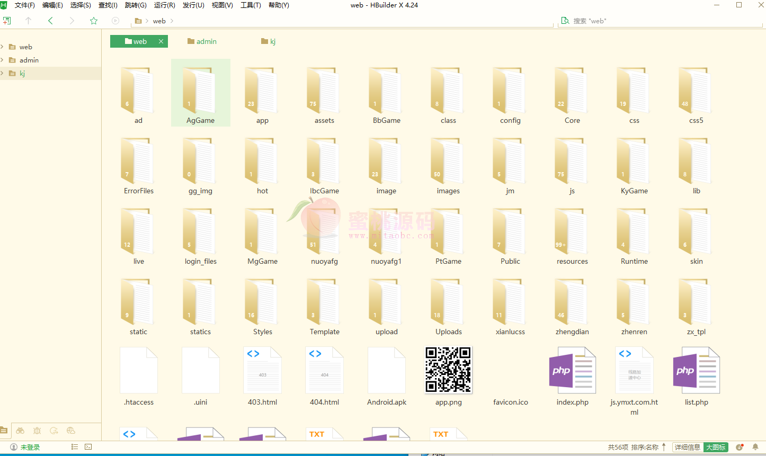This screenshot has width=766, height=456.
Task: Open the debug bug icon panel
Action: tap(37, 431)
